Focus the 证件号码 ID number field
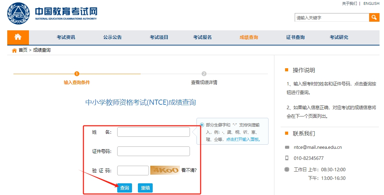The width and height of the screenshot is (384, 195). tap(153, 151)
